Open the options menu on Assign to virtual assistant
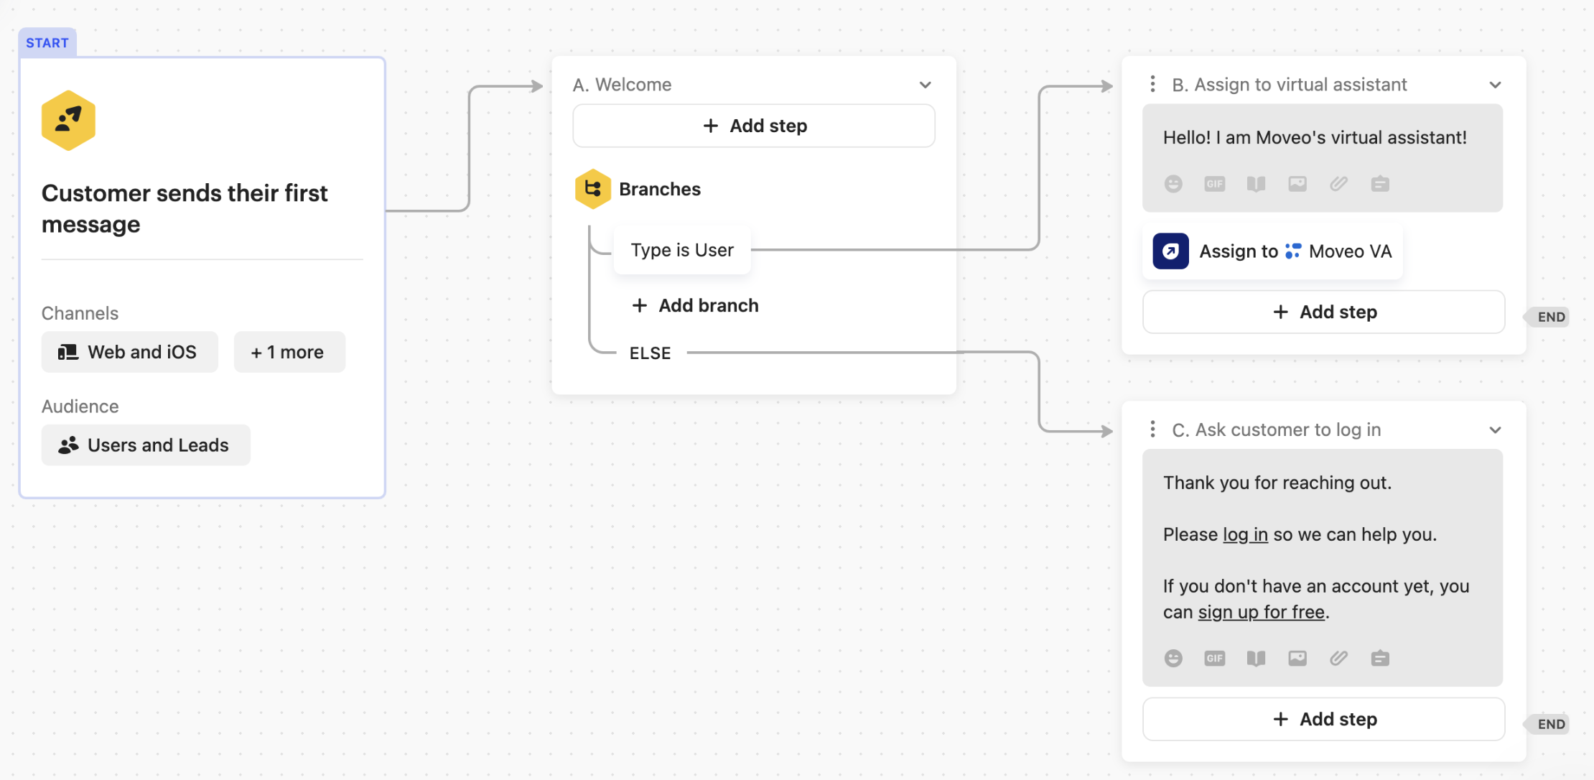 1153,84
